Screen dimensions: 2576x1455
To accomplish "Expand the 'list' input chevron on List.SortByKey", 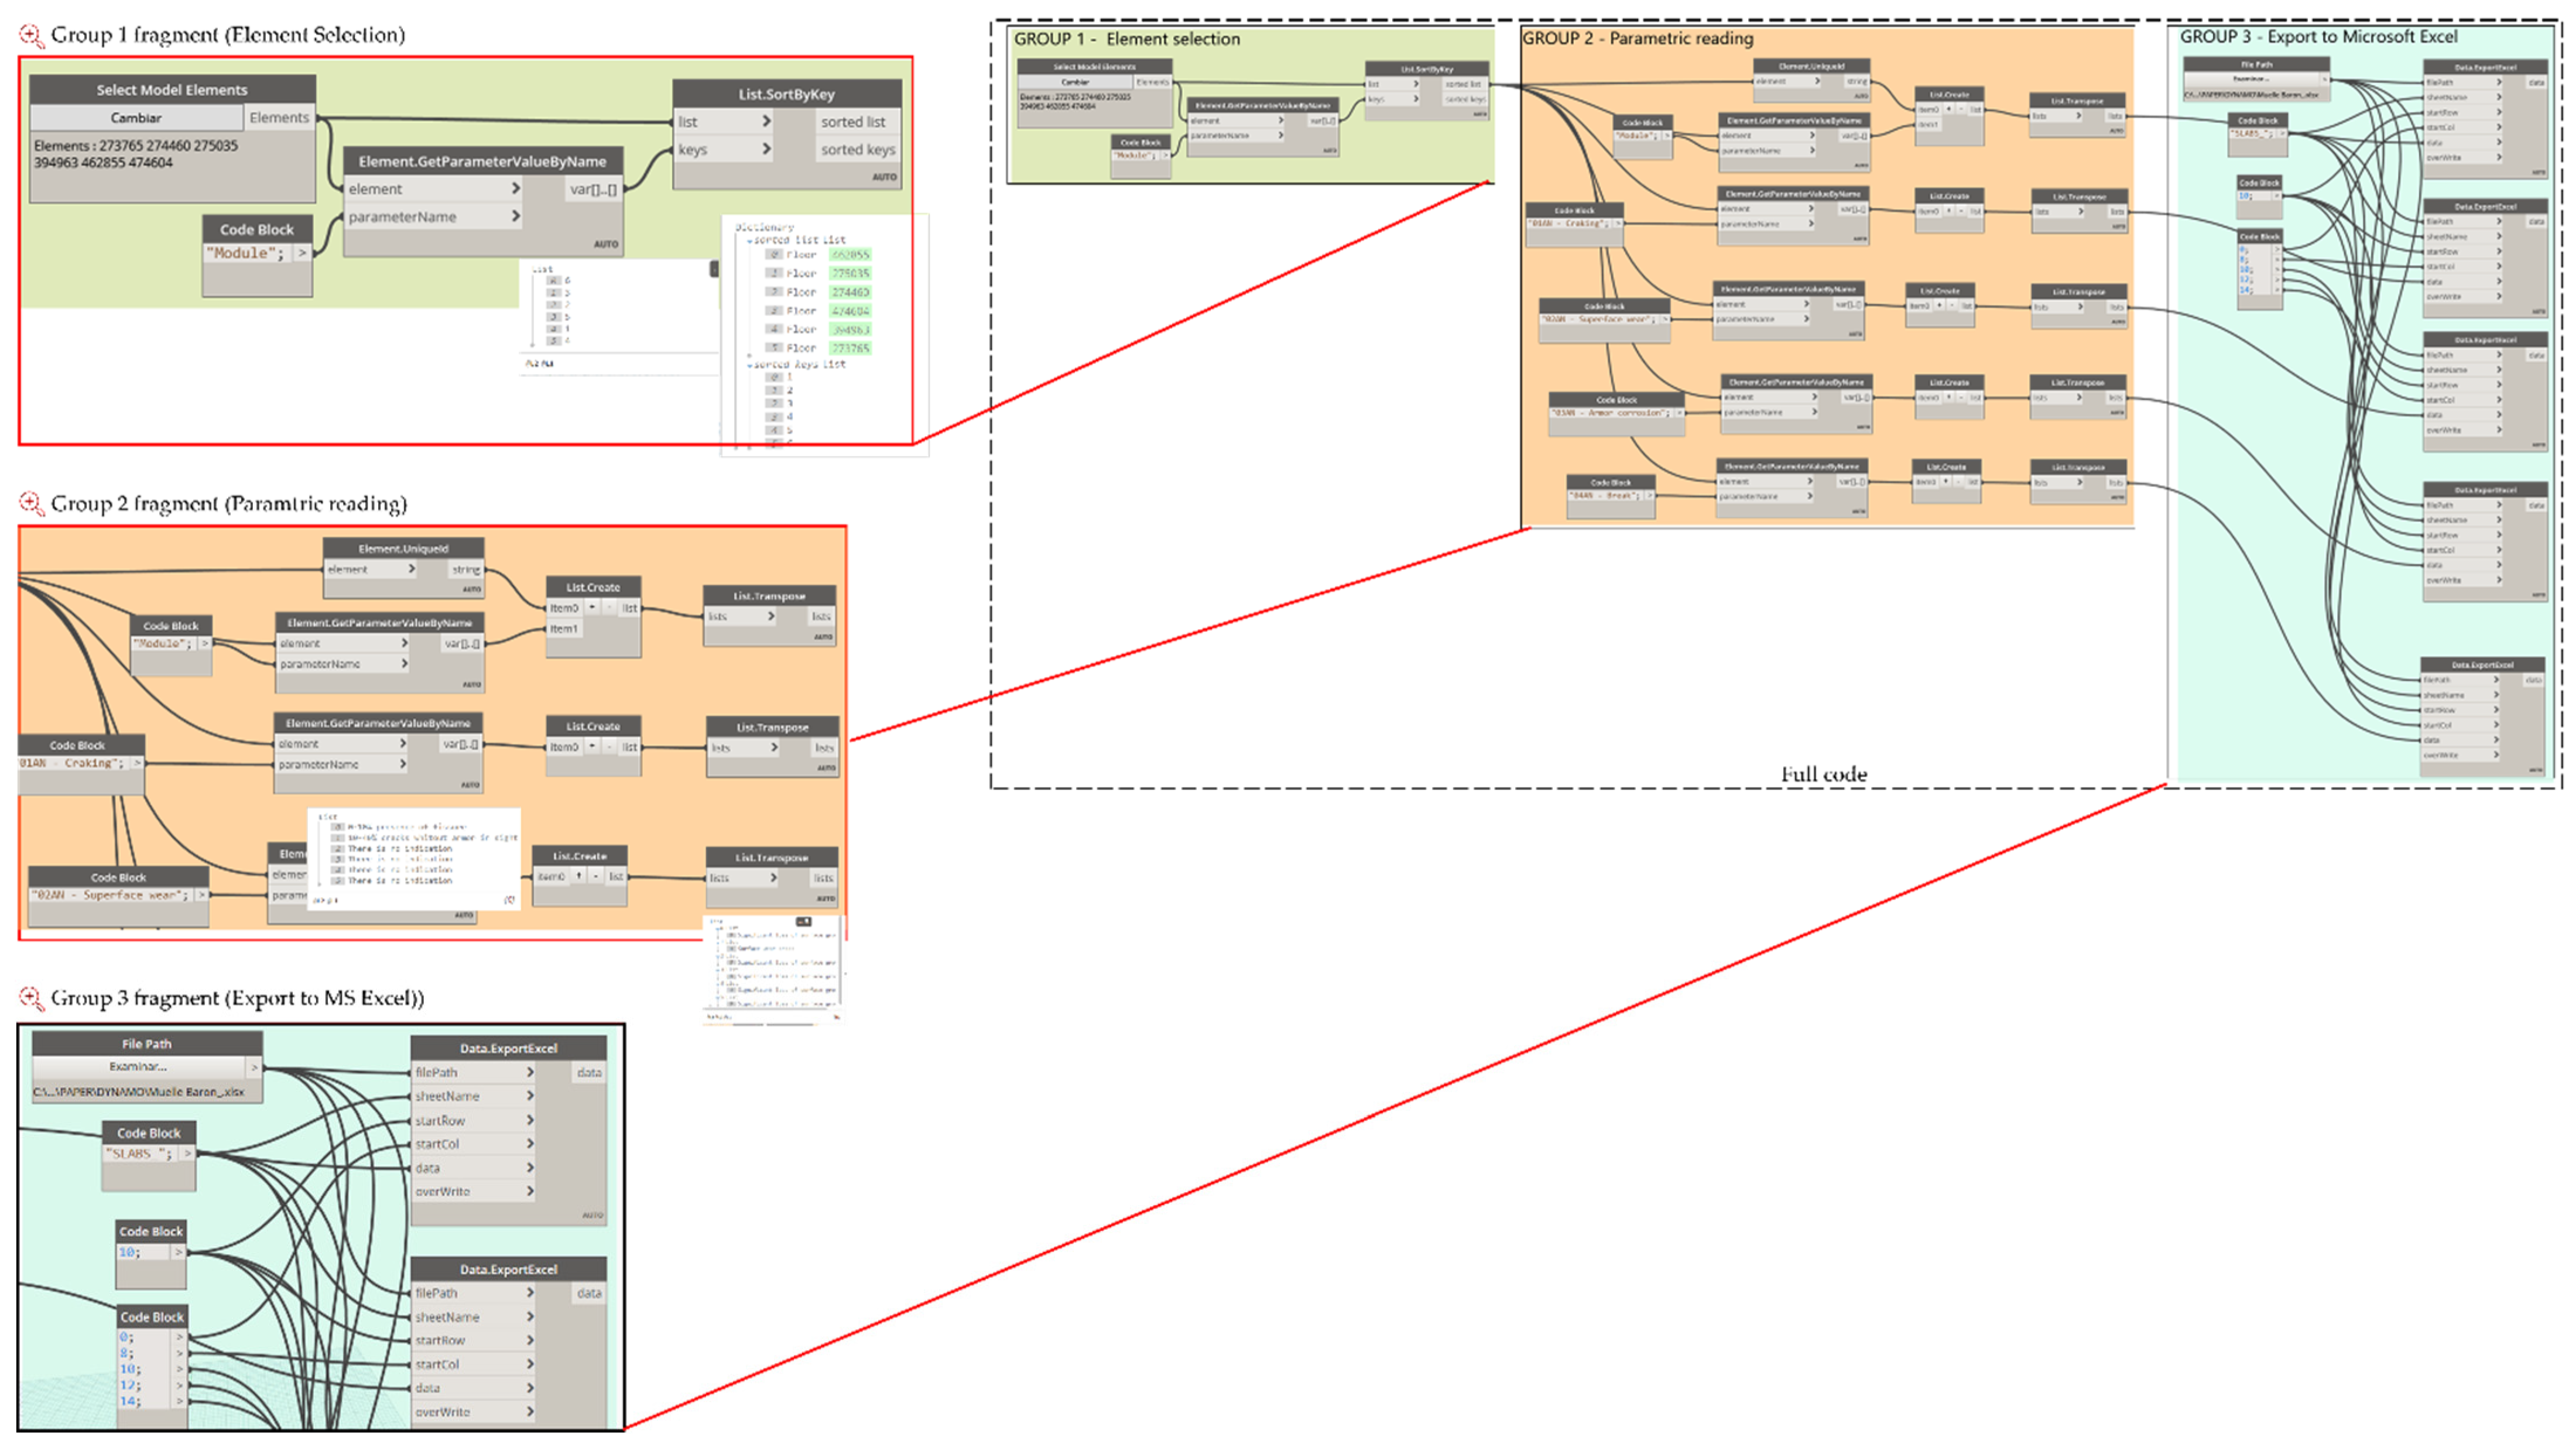I will click(766, 121).
